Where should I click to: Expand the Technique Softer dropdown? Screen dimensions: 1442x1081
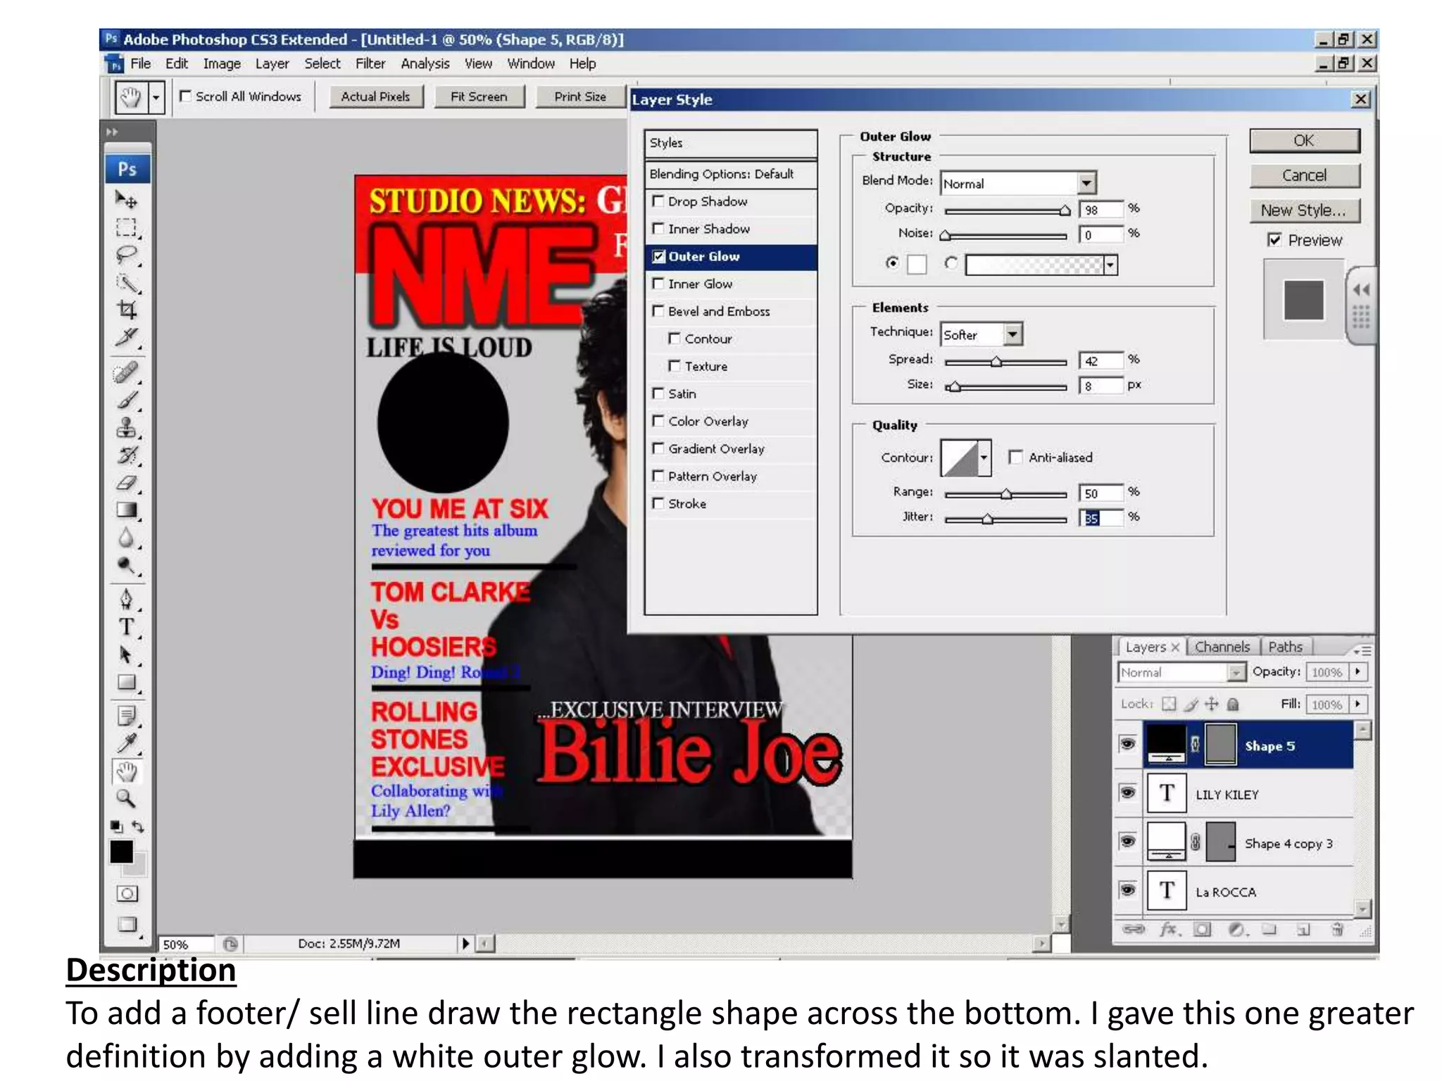point(1012,334)
